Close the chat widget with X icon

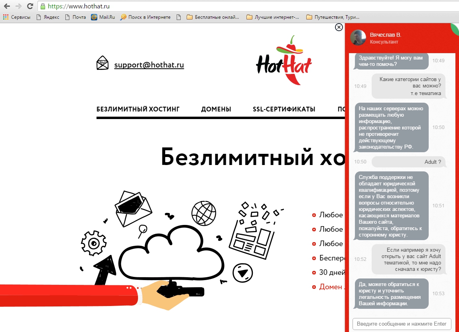[339, 27]
